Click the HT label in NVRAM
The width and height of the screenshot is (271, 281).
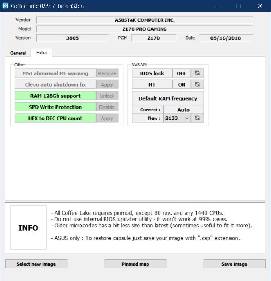click(152, 84)
